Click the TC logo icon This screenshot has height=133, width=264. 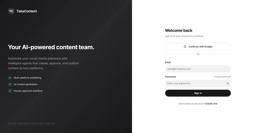point(11,11)
